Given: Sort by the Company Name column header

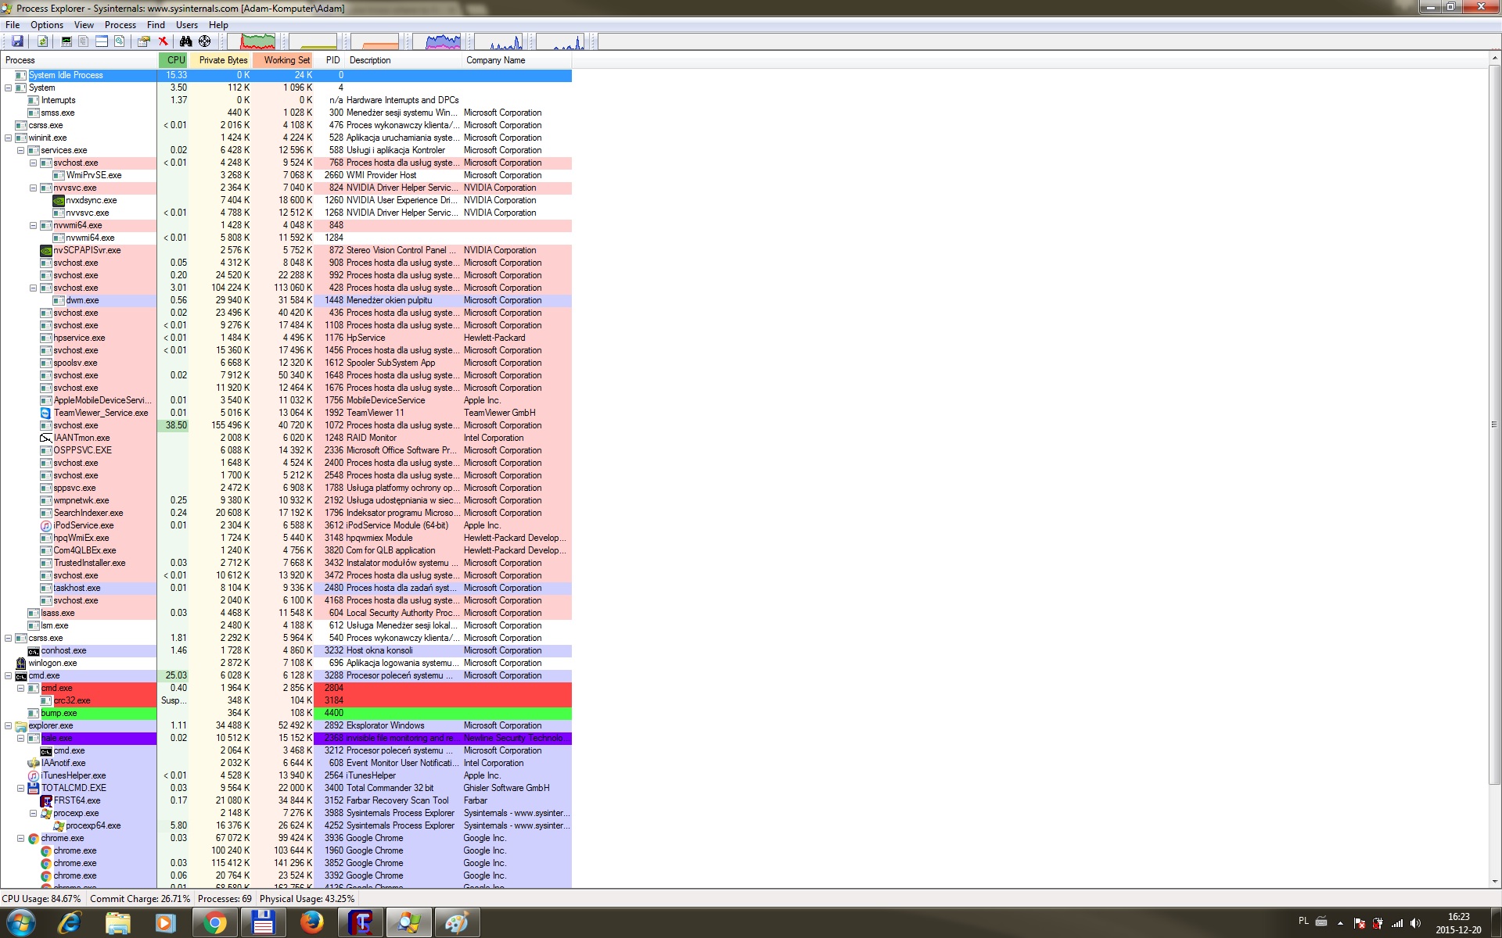Looking at the screenshot, I should 516,60.
